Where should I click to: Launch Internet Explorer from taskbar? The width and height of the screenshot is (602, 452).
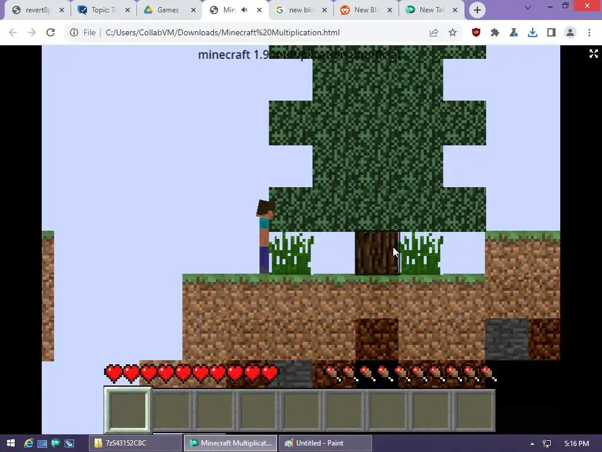[x=28, y=443]
